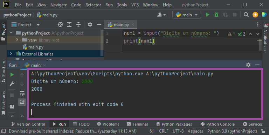
Task: Restore layout icon in Run panel
Action: click(x=12, y=107)
